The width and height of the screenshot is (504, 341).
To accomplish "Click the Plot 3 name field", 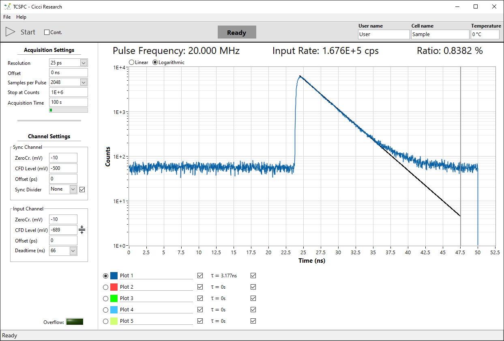I will click(x=156, y=298).
